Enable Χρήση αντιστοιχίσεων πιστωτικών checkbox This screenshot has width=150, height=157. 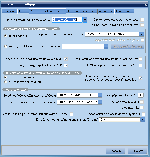coord(142,20)
